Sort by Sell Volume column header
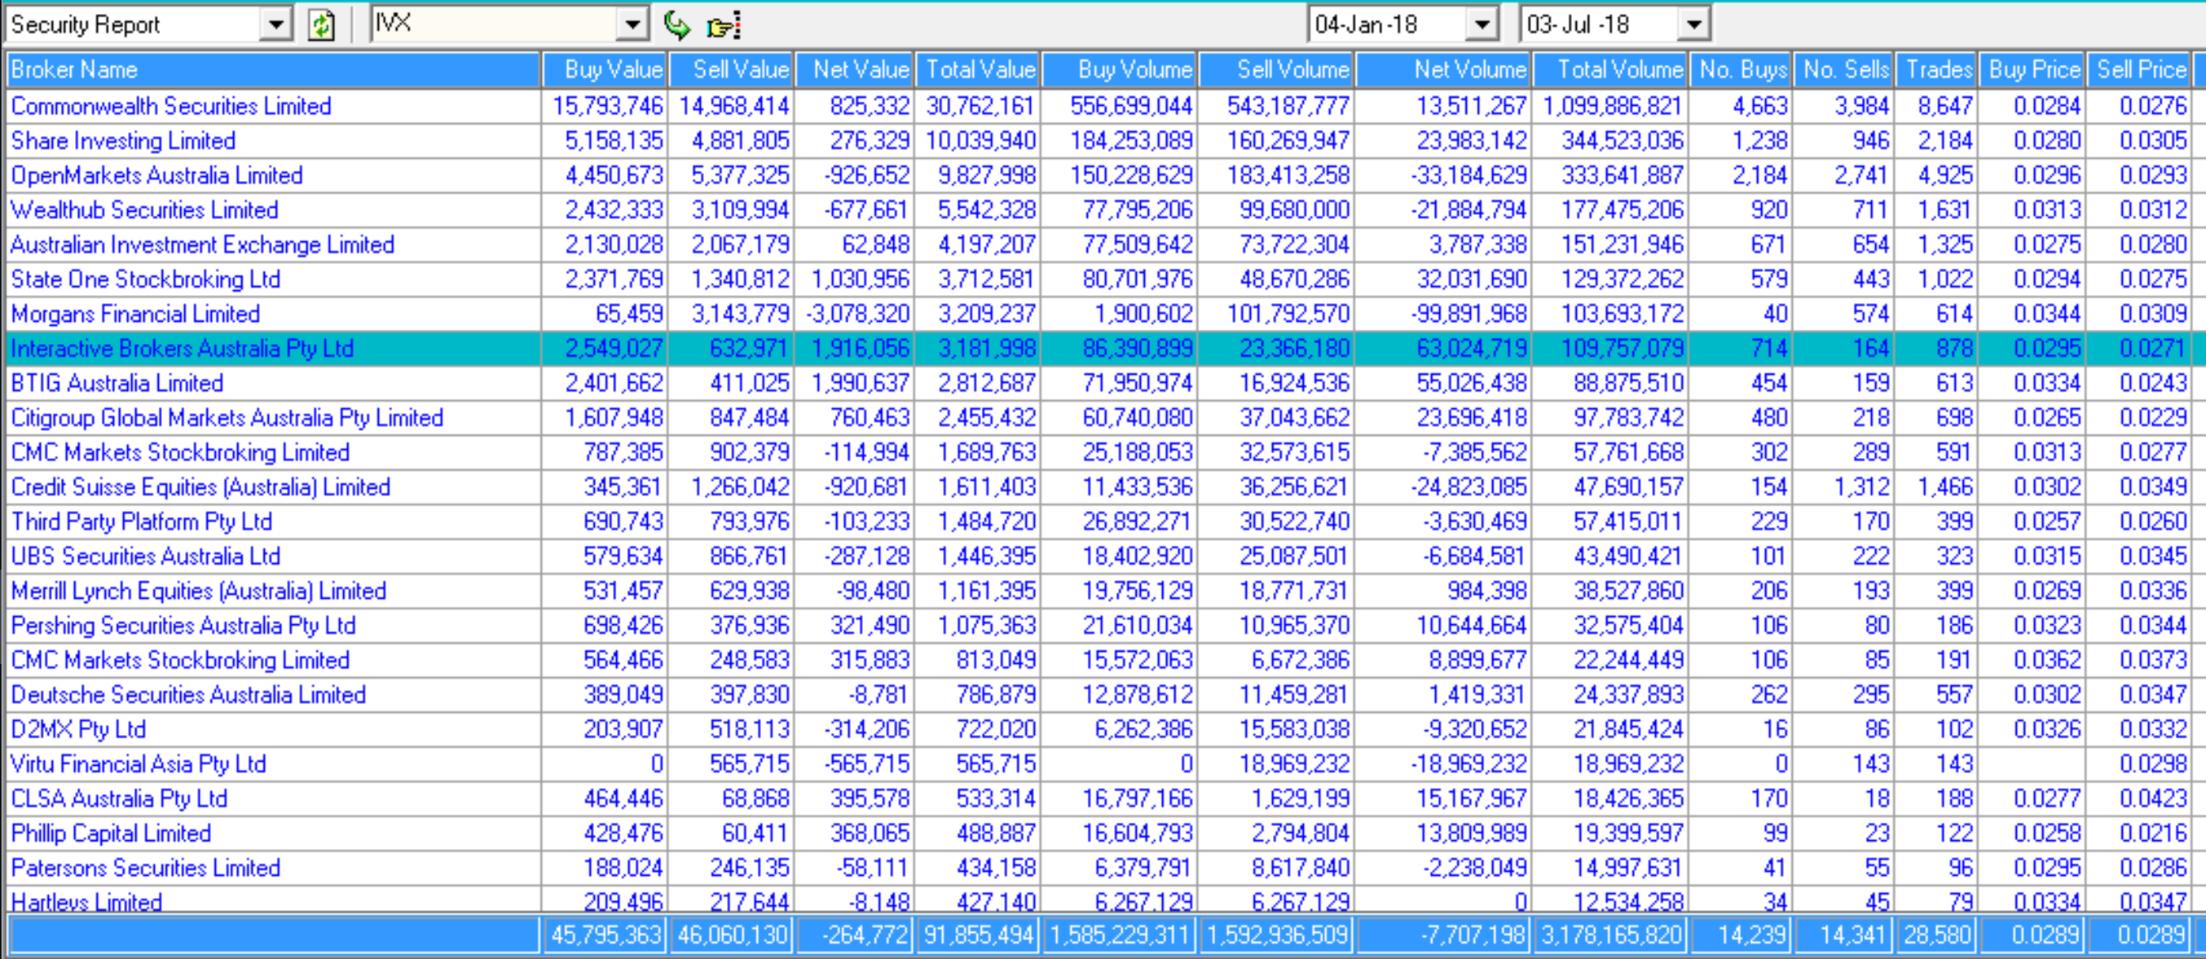The width and height of the screenshot is (2206, 959). (x=1277, y=69)
